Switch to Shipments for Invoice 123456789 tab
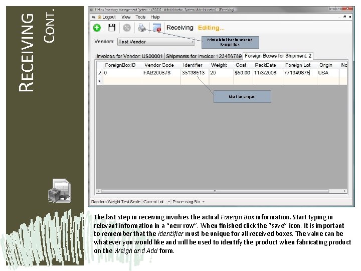This screenshot has height=271, width=361. (x=204, y=56)
